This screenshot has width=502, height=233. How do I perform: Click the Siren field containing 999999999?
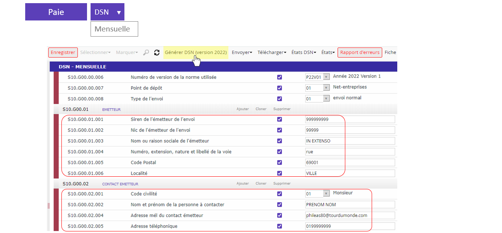(350, 119)
